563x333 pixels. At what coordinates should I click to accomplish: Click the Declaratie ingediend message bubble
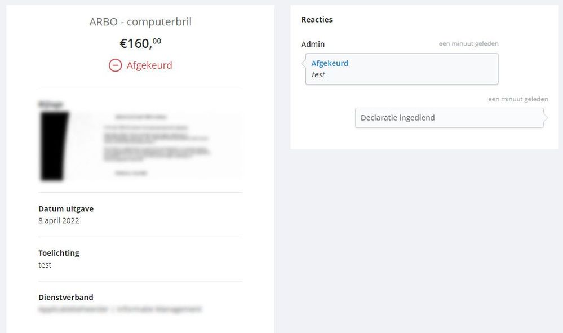[x=449, y=118]
